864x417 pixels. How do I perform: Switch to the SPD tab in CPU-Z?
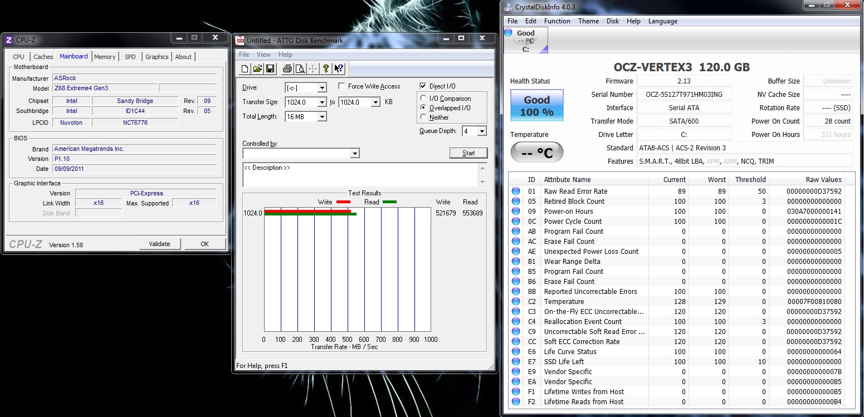(130, 57)
